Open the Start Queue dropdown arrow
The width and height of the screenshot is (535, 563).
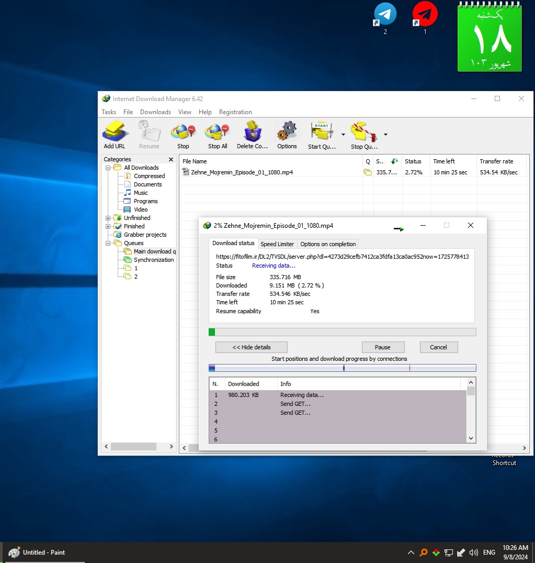point(343,135)
